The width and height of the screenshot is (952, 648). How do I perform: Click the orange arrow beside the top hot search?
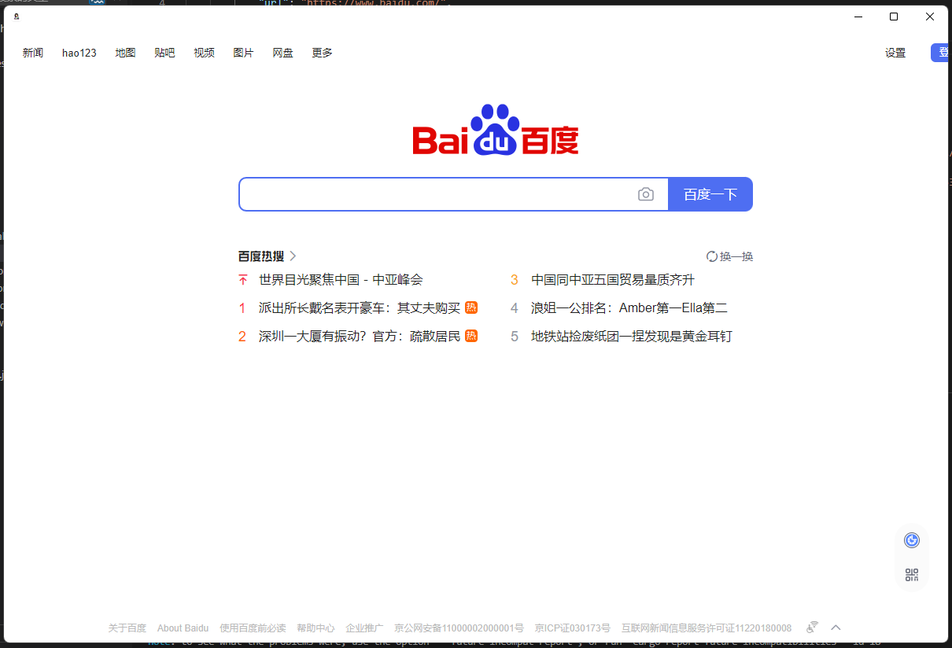tap(242, 279)
